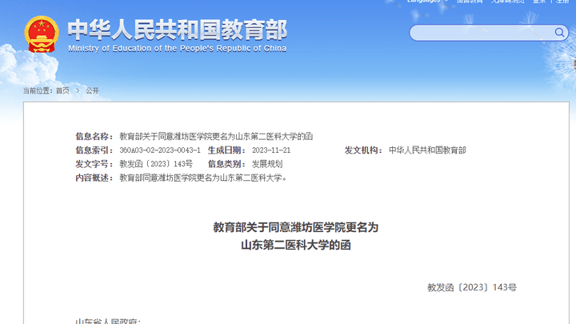Click the 信息索引 label
576x324 pixels.
tap(94, 150)
